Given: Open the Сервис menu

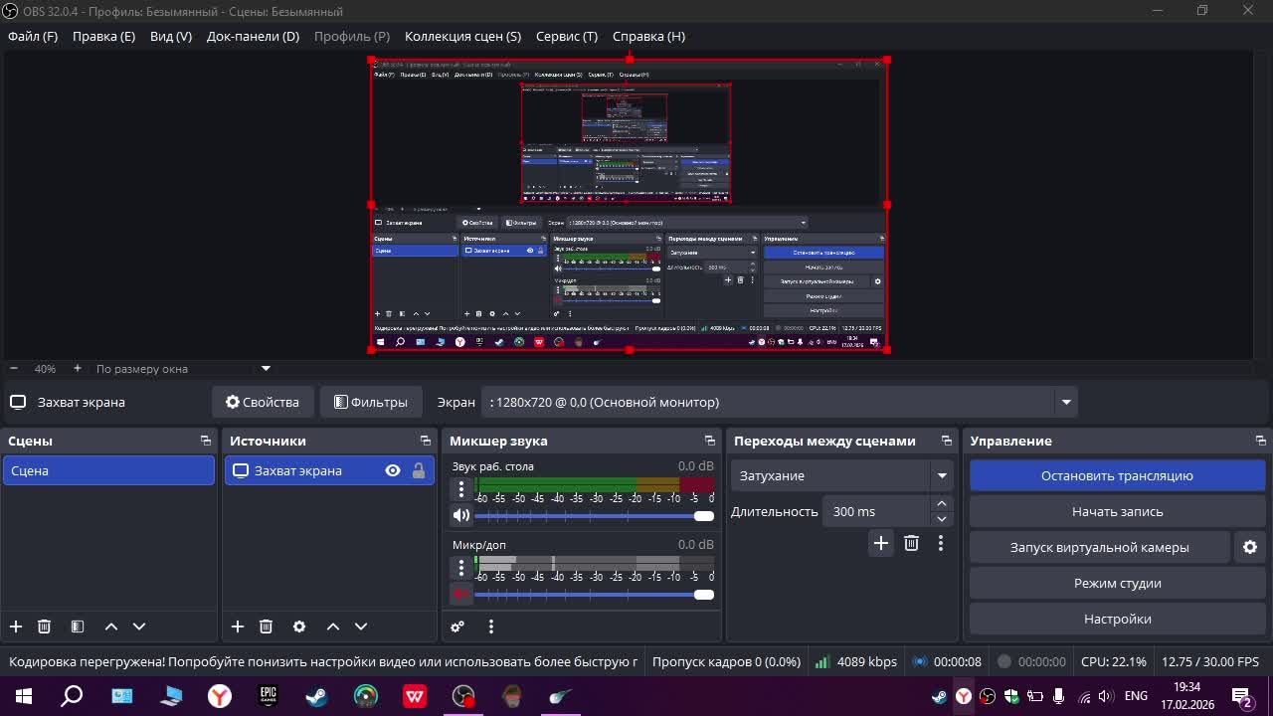Looking at the screenshot, I should 566,36.
